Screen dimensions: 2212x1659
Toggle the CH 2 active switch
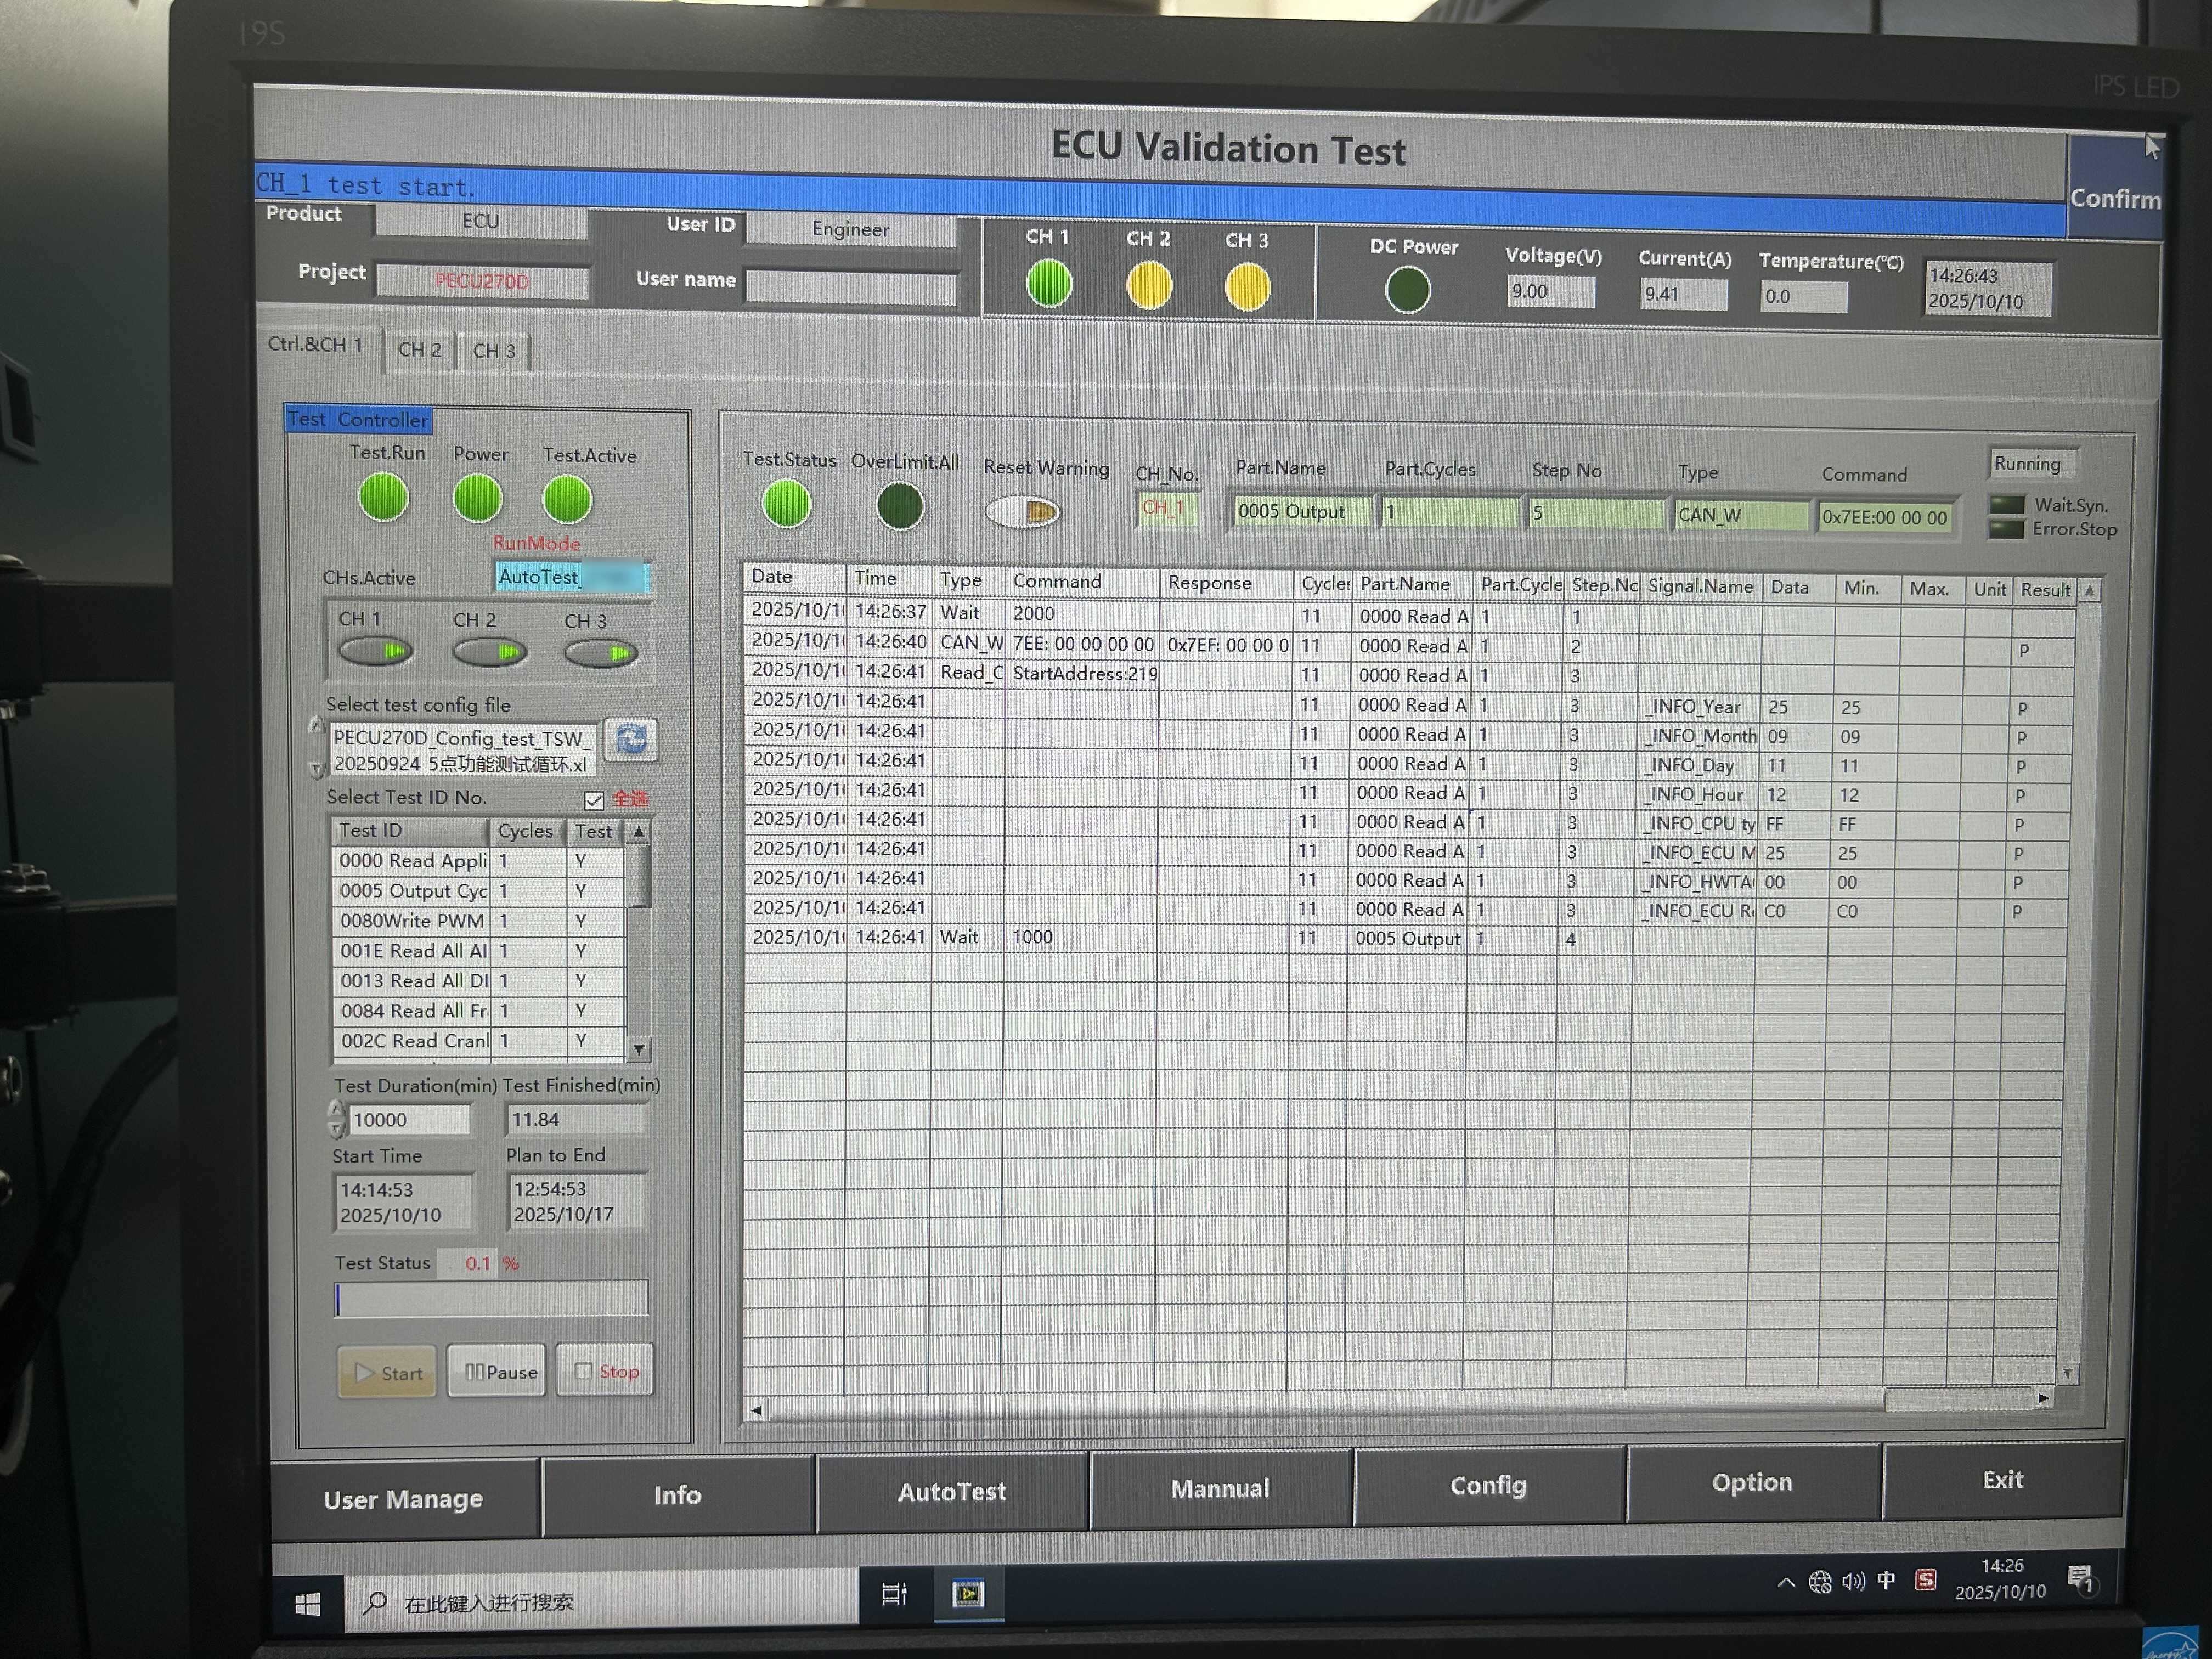point(490,653)
